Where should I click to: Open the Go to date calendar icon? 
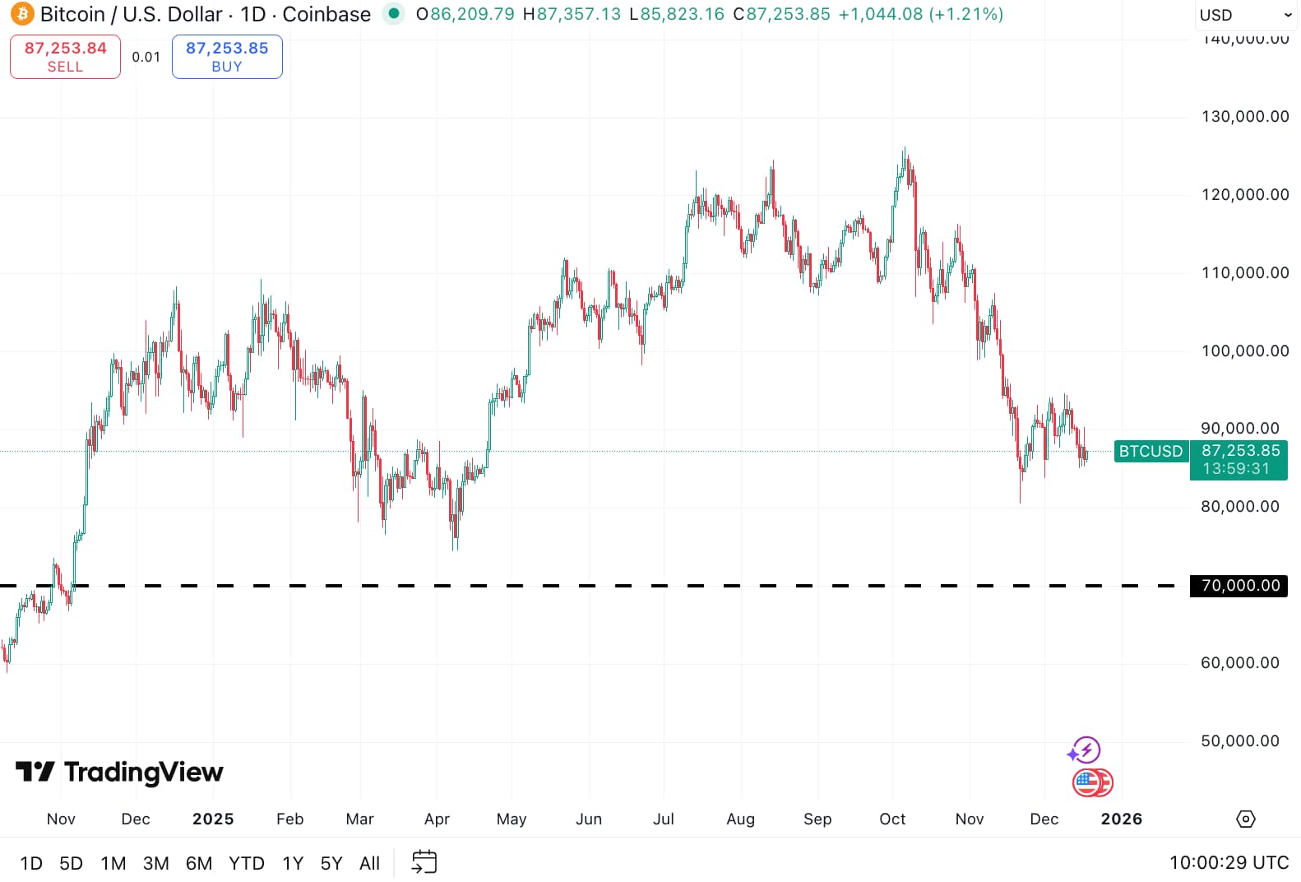click(424, 861)
